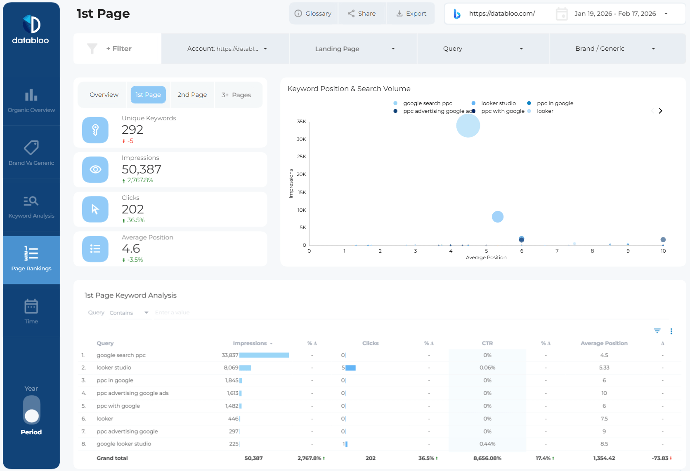Open the Time calendar sidebar icon
Screen dimensions: 690x471
tap(31, 307)
